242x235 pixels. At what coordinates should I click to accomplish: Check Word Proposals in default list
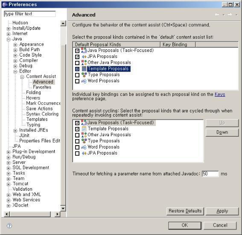click(77, 81)
